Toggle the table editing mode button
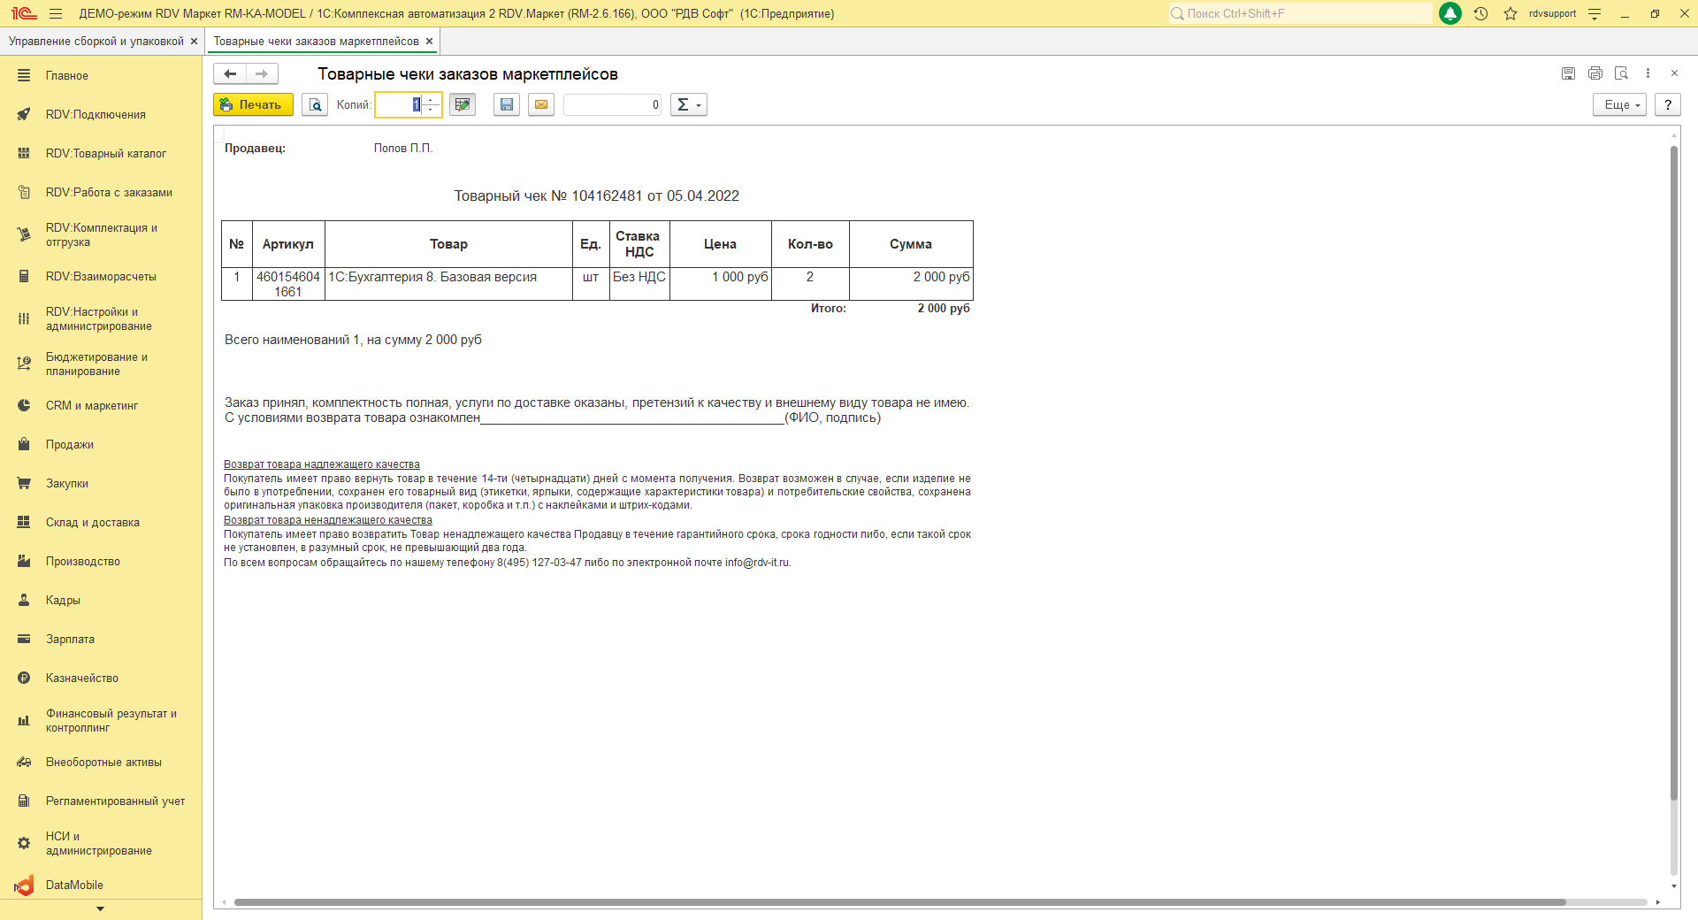This screenshot has height=920, width=1698. [x=462, y=104]
